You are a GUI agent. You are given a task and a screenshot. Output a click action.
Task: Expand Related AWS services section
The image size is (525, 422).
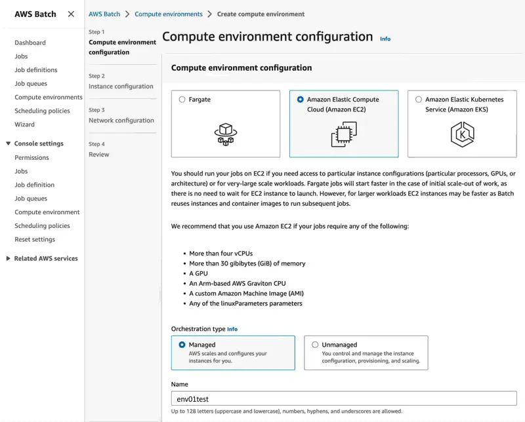point(8,258)
